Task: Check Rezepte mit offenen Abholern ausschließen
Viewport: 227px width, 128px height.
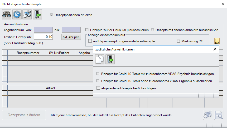Action: click(153, 30)
